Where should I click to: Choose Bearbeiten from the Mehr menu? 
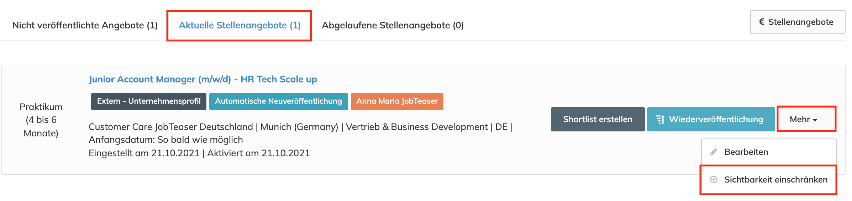coord(746,152)
